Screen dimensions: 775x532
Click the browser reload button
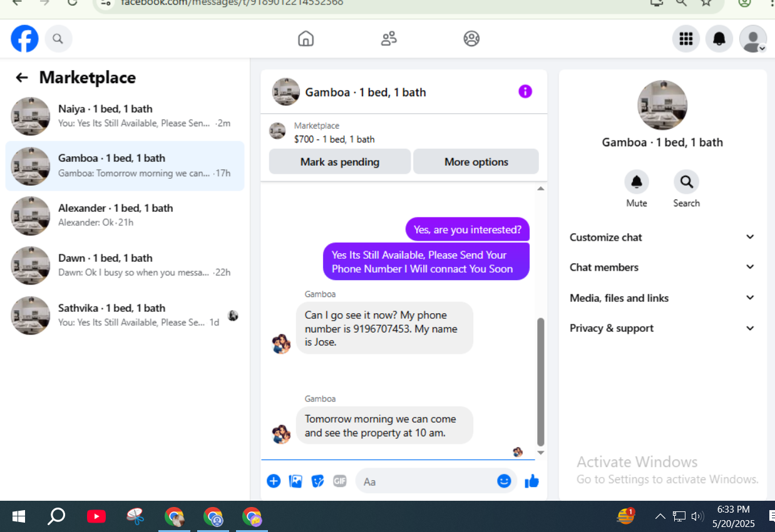(x=73, y=3)
